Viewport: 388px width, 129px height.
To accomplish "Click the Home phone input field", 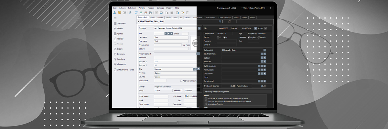I will [x=161, y=96].
